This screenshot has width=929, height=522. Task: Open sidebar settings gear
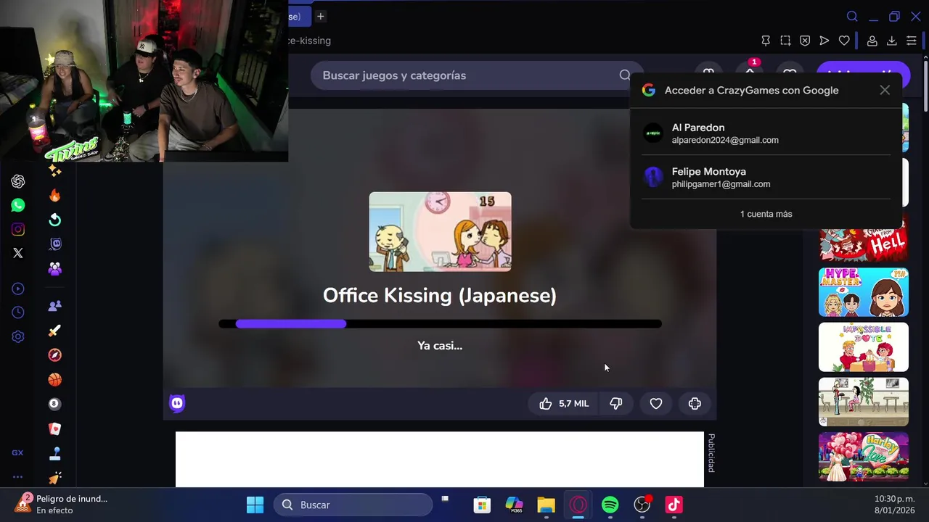click(18, 336)
